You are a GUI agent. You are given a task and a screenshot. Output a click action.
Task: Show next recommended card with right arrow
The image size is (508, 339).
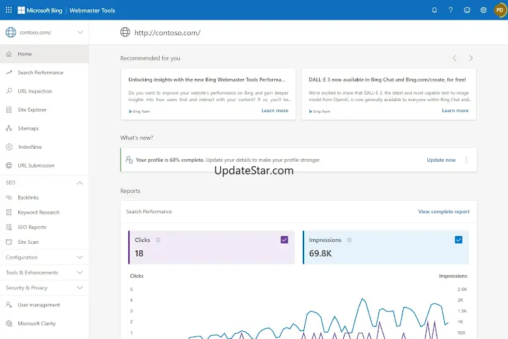tap(471, 58)
